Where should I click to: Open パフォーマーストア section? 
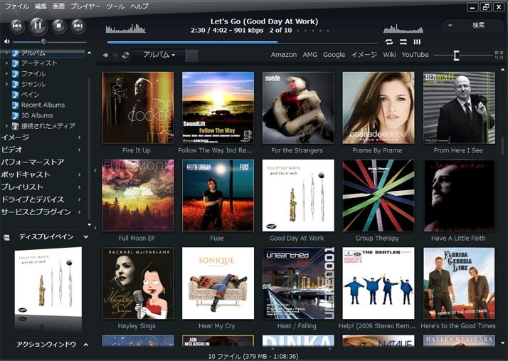click(x=33, y=162)
